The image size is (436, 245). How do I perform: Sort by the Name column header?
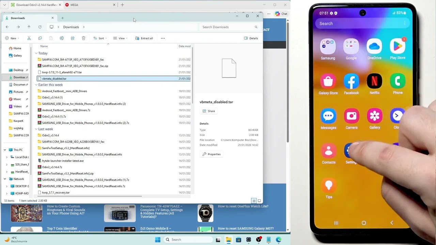coord(44,46)
